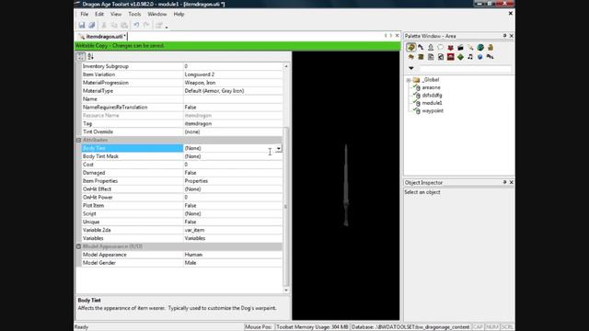Select the red stage palette icon

(450, 57)
